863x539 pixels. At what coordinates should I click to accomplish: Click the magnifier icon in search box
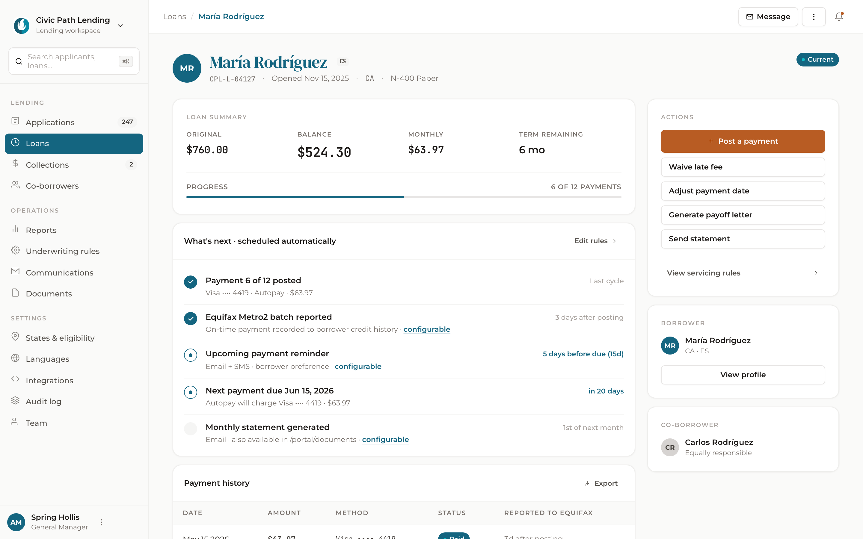point(19,61)
